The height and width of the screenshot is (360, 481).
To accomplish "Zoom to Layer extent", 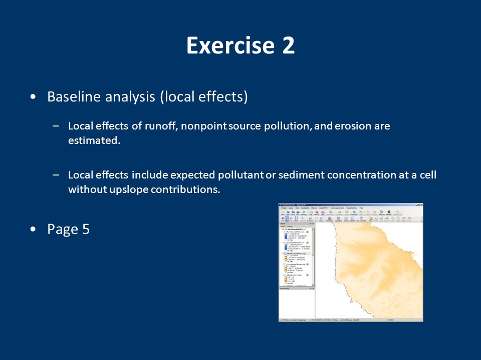I will [321, 219].
